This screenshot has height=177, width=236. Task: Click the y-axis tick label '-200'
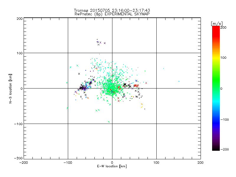click(x=18, y=158)
